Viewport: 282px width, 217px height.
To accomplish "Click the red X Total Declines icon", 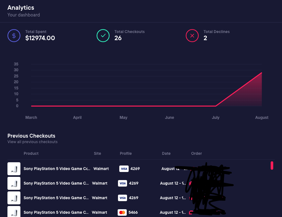I will [192, 36].
